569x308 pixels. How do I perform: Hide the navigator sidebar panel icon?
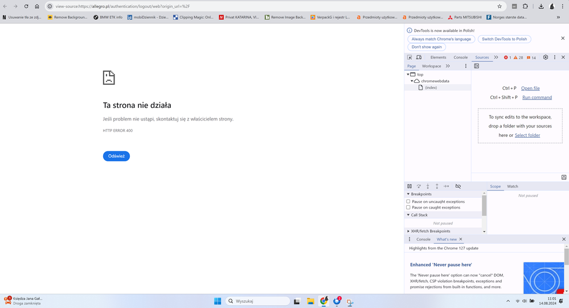477,66
